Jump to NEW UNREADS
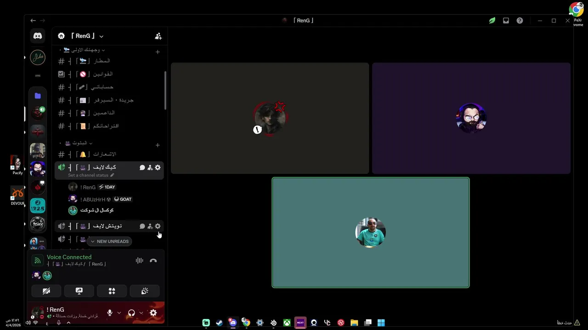 [x=109, y=241]
